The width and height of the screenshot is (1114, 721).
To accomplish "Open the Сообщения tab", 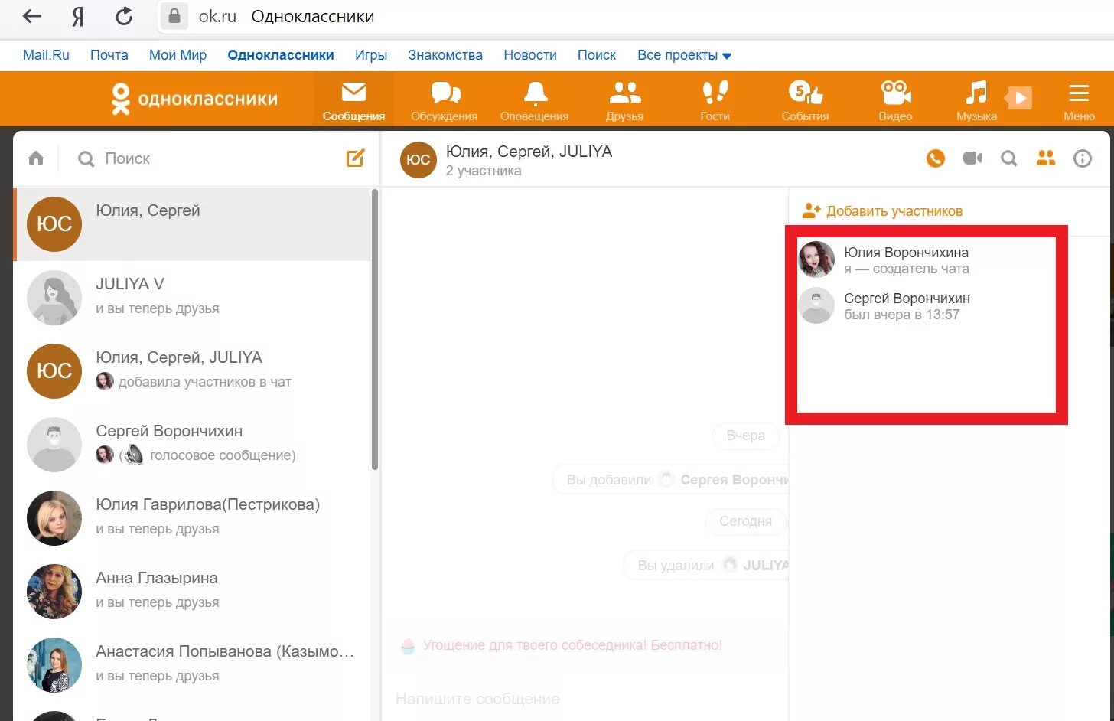I will pos(353,100).
